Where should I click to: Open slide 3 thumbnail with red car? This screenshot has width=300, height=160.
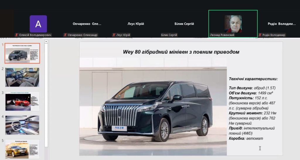tap(22, 101)
